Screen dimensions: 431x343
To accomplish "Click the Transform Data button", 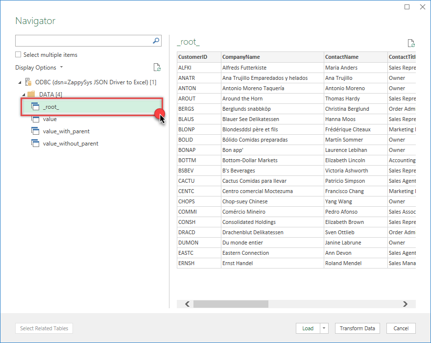I will pyautogui.click(x=357, y=328).
